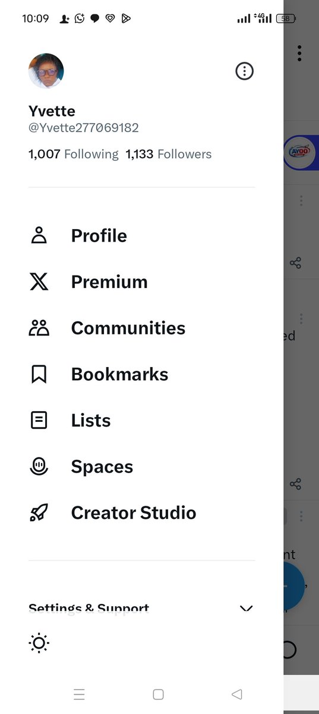Open the Creator Studio rocket icon
The height and width of the screenshot is (714, 319).
coord(39,512)
